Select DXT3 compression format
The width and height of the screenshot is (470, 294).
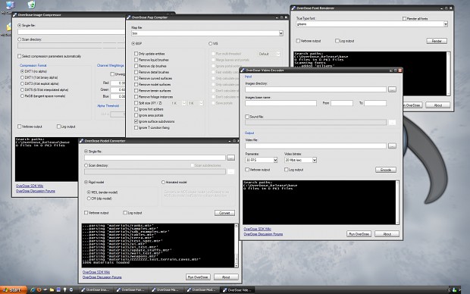[22, 83]
